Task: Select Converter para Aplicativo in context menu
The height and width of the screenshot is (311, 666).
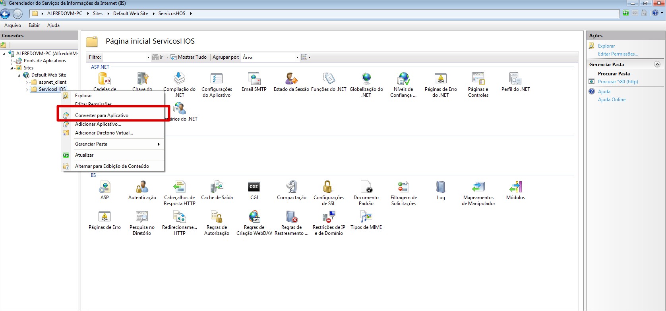Action: pyautogui.click(x=102, y=115)
